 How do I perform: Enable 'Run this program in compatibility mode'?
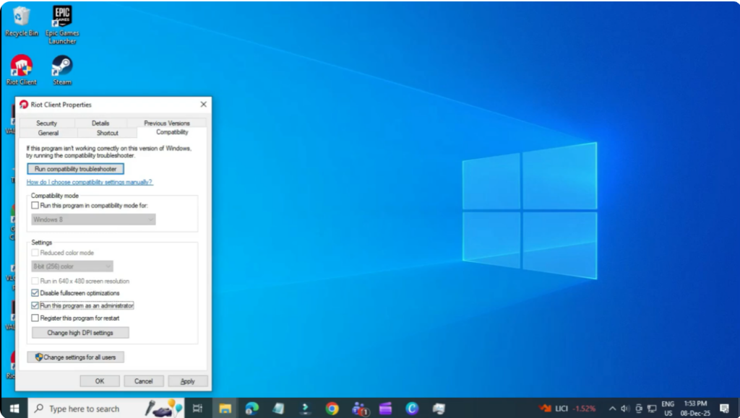[35, 206]
